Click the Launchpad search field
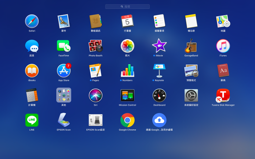255x159 pixels. pyautogui.click(x=127, y=6)
